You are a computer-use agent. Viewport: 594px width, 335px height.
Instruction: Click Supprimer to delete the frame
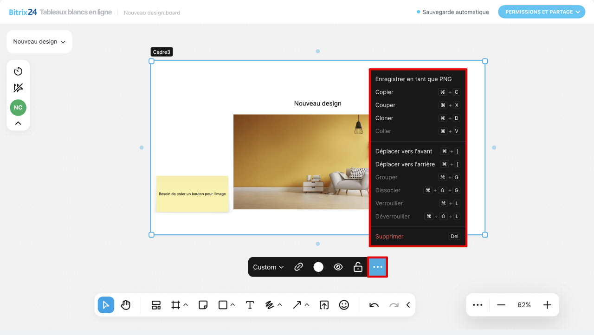point(389,236)
